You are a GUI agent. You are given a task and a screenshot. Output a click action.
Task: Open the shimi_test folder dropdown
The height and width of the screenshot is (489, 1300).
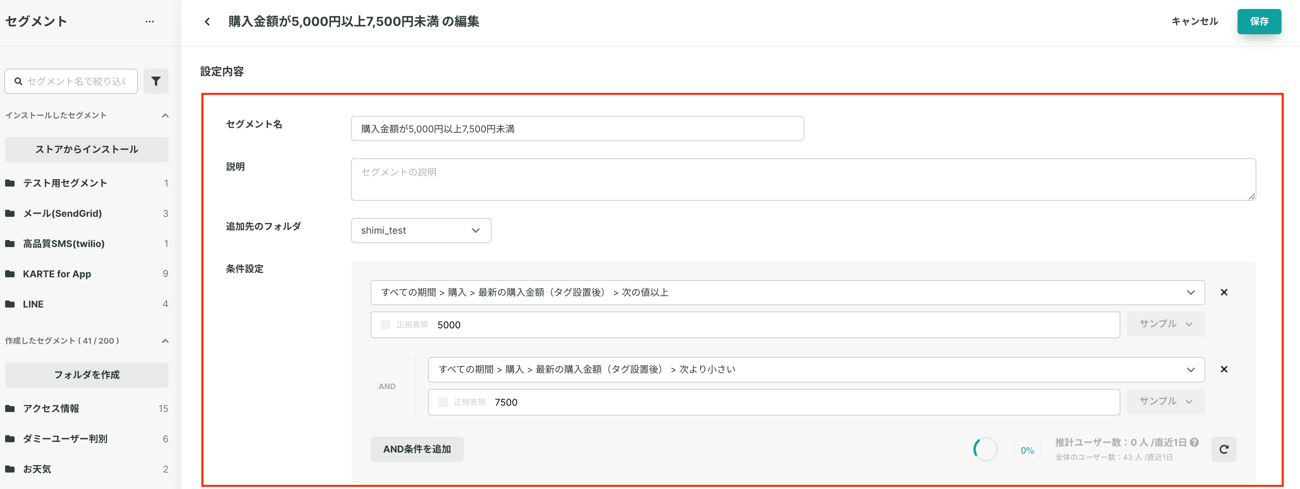point(421,231)
